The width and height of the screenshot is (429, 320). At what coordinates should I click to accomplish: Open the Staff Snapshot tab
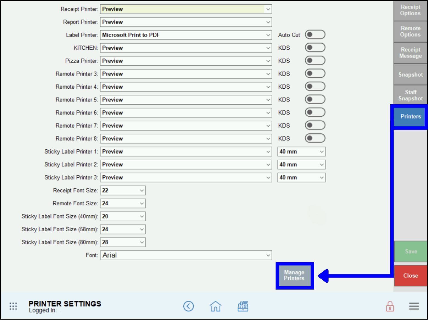coord(410,95)
